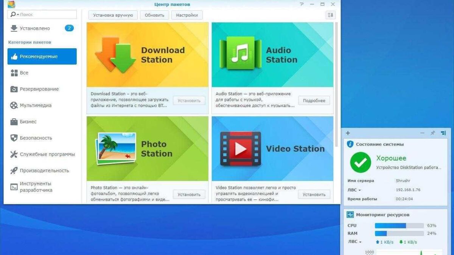
Task: Open the Инструменты разработчика category
Action: coord(42,187)
